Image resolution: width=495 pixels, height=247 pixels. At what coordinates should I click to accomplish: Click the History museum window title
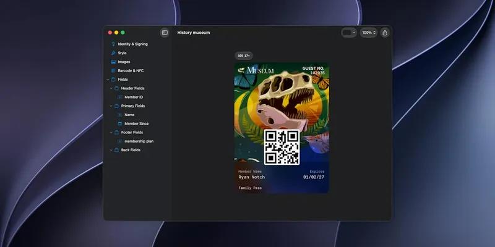pos(194,33)
